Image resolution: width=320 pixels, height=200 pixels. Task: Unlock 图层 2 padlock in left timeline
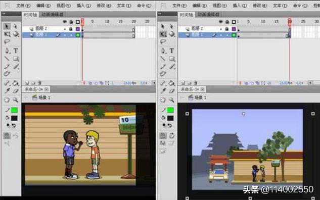pos(71,29)
